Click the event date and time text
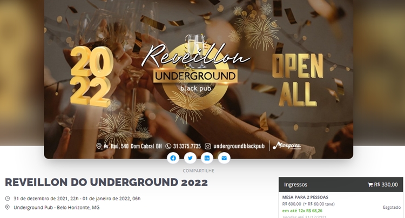 [77, 199]
